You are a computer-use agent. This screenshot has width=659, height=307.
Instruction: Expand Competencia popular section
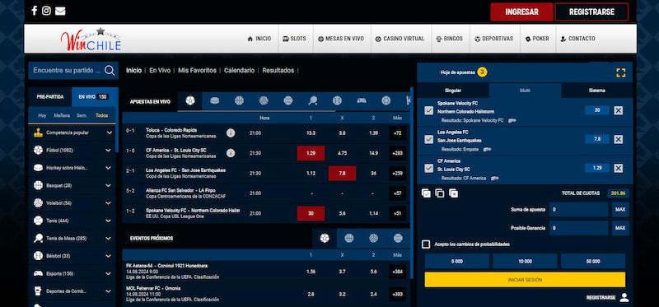[x=110, y=133]
